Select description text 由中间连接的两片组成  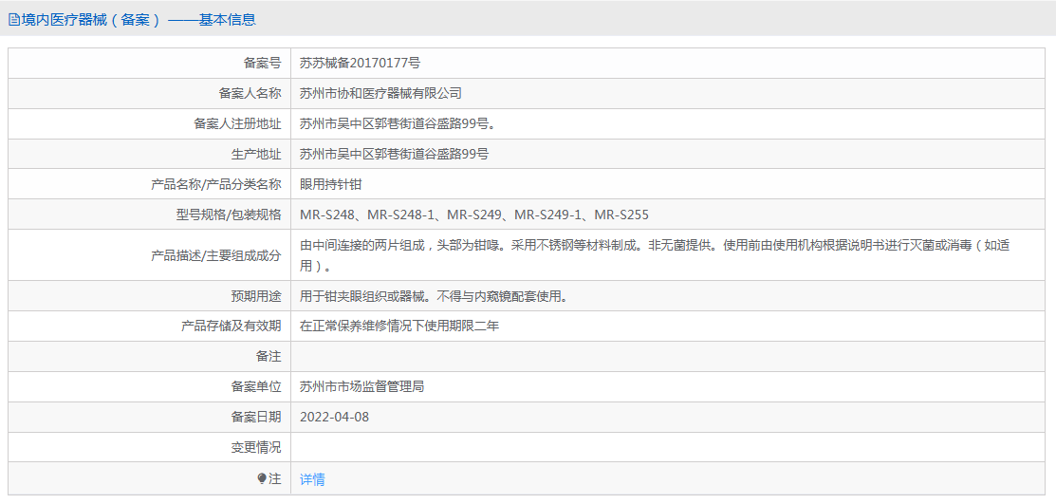tap(654, 255)
